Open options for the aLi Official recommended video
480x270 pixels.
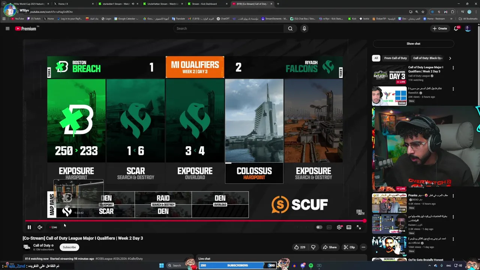[453, 239]
